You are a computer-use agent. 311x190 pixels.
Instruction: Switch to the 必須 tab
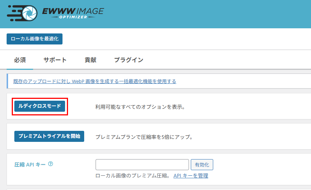pos(20,60)
